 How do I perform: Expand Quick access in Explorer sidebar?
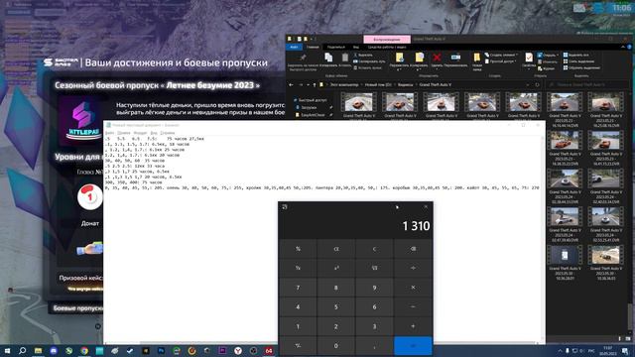click(x=311, y=100)
